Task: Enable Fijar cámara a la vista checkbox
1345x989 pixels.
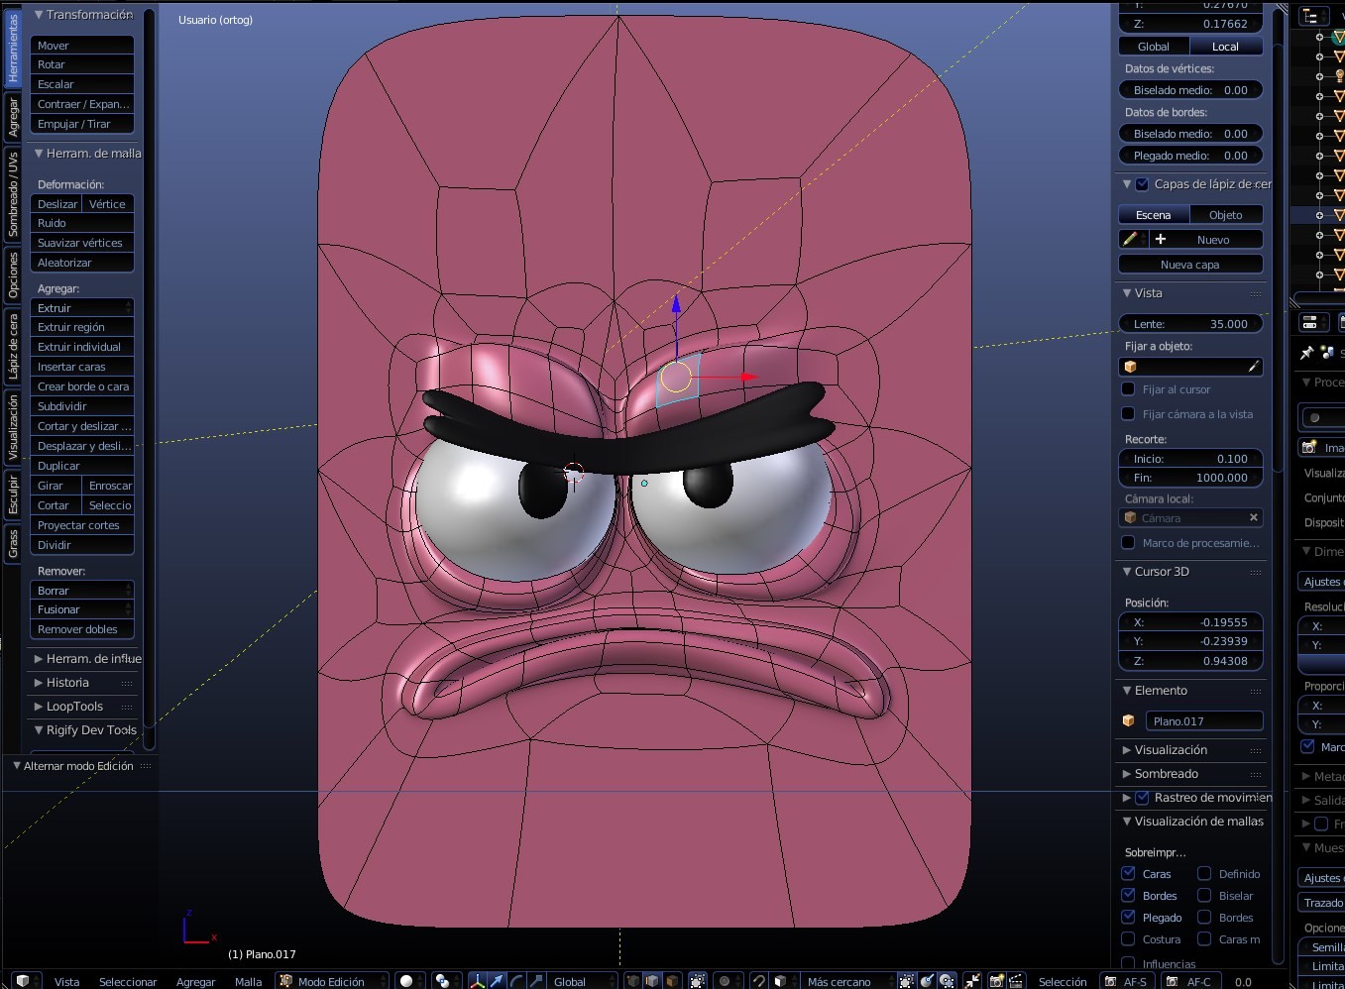Action: click(1128, 413)
